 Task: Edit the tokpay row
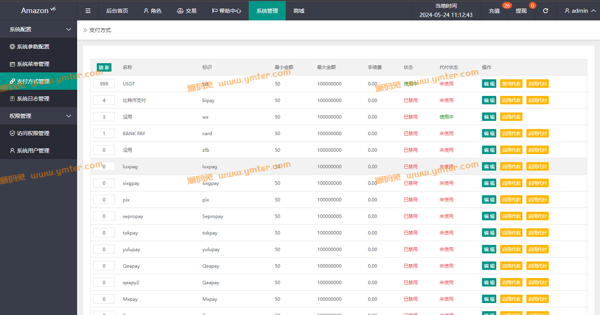489,233
